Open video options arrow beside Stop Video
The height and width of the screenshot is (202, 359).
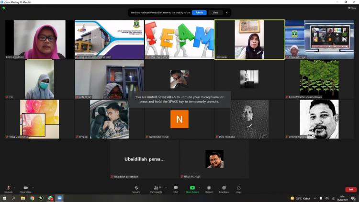(33, 188)
